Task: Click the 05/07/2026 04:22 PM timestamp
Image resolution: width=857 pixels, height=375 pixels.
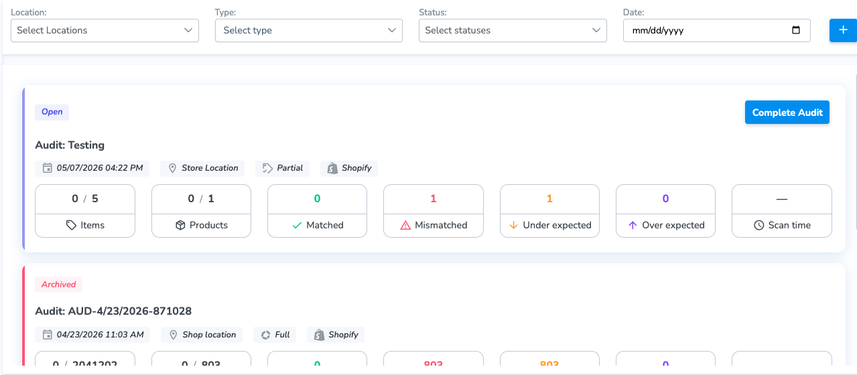Action: tap(100, 168)
